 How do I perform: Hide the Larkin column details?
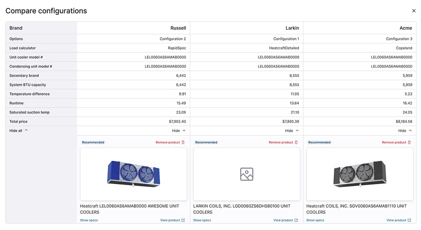coord(292,131)
